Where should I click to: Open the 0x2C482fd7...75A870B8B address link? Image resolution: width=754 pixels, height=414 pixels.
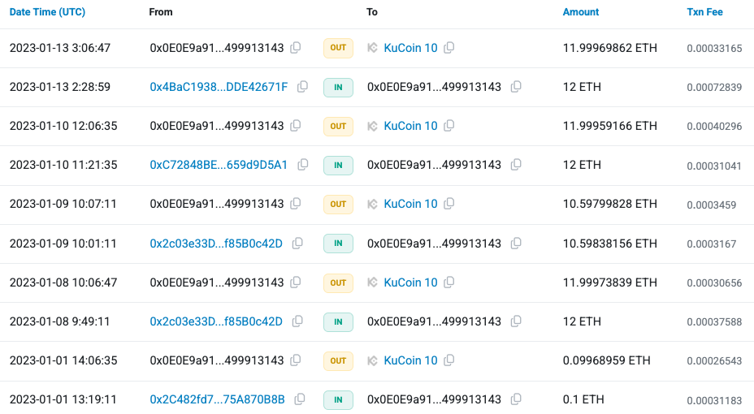pyautogui.click(x=217, y=399)
